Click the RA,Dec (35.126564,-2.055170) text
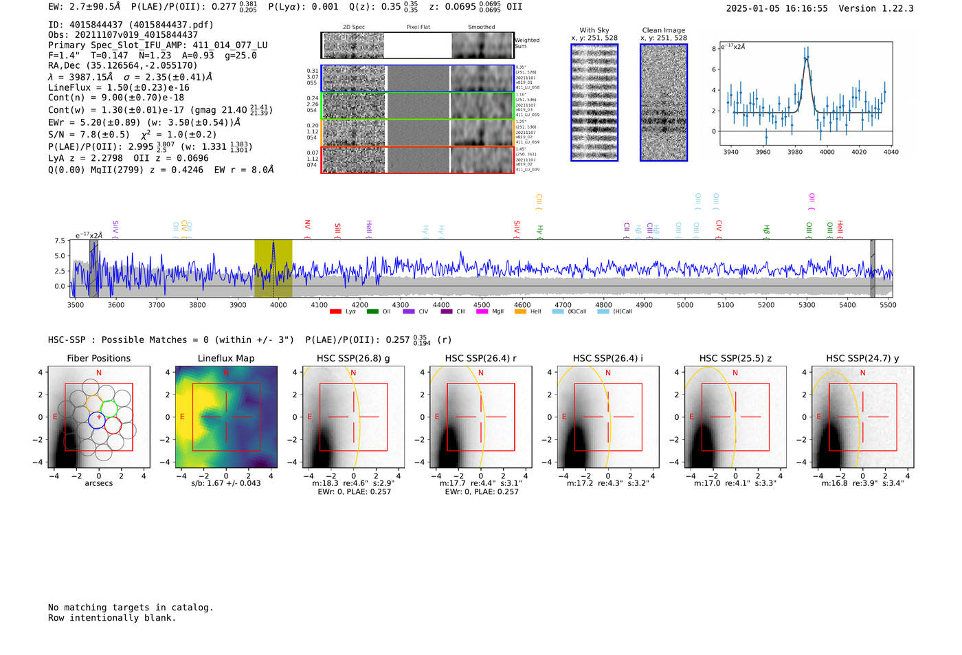 tap(123, 66)
